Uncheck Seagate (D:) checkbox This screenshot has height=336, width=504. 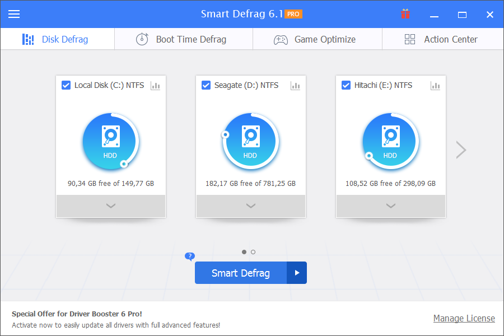point(206,85)
